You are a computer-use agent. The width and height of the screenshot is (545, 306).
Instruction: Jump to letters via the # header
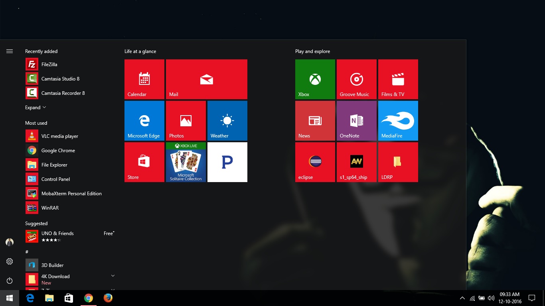[x=27, y=252]
